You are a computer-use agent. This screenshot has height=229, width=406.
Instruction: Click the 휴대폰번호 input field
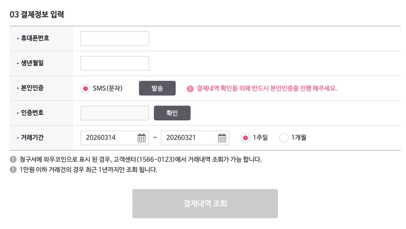pos(114,38)
